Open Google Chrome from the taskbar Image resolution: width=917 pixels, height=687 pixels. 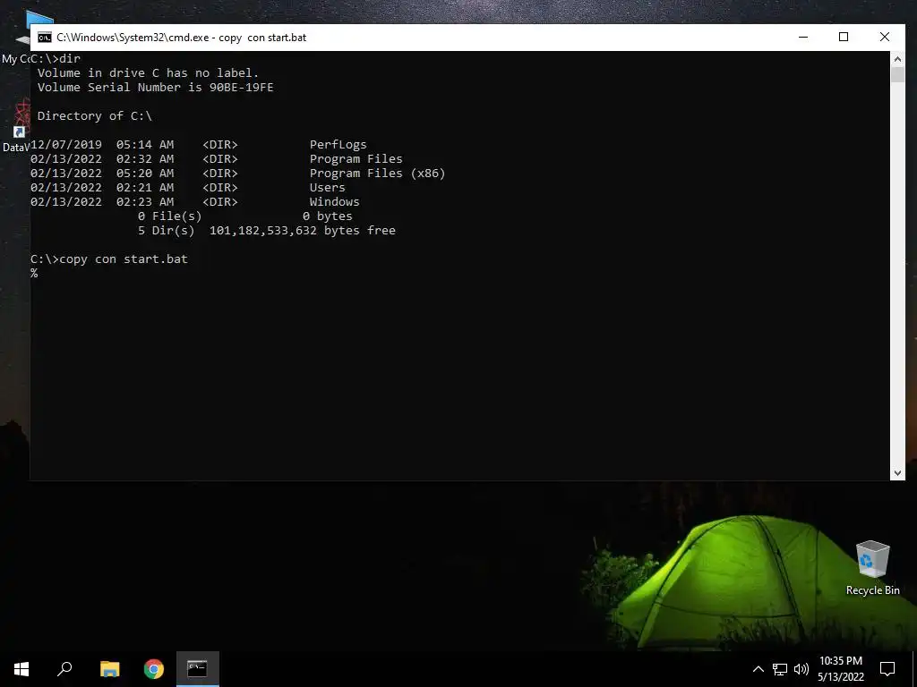tap(154, 669)
